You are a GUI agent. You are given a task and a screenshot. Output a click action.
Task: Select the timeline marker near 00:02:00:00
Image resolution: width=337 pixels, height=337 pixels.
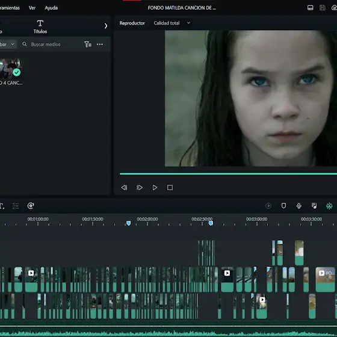[129, 223]
